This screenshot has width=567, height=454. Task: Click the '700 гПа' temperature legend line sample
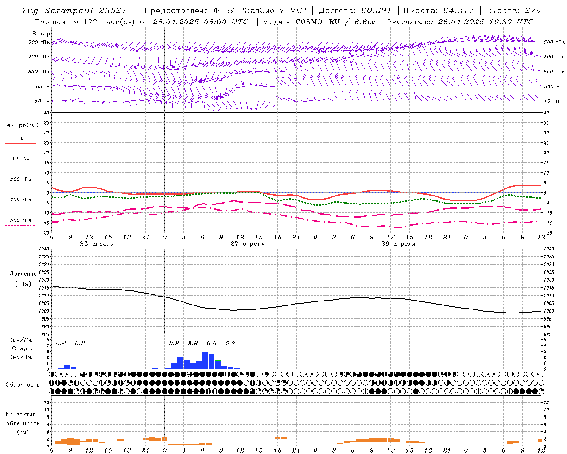pyautogui.click(x=20, y=205)
